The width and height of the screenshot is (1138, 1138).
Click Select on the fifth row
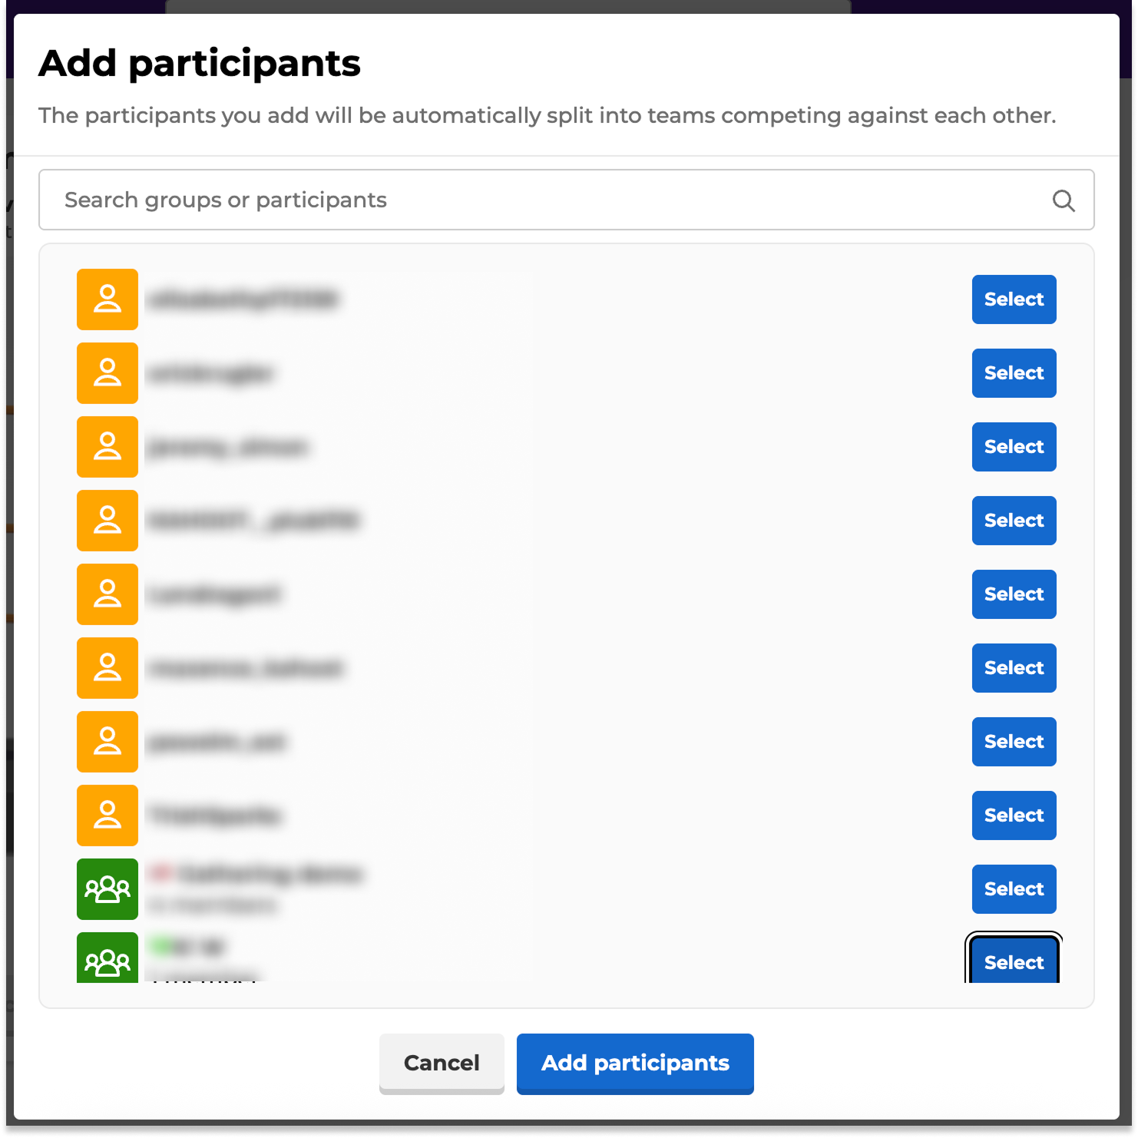pyautogui.click(x=1014, y=594)
